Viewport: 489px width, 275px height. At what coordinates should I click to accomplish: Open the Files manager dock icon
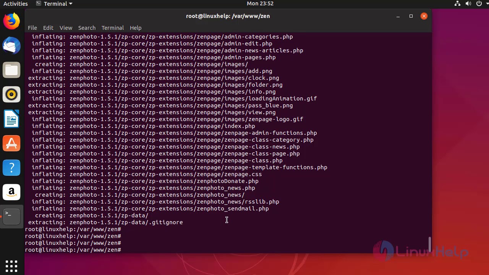tap(11, 70)
